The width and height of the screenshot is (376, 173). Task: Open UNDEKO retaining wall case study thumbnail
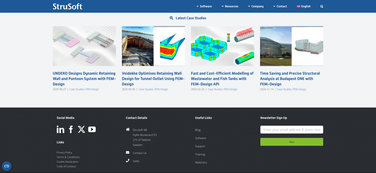pos(84,46)
